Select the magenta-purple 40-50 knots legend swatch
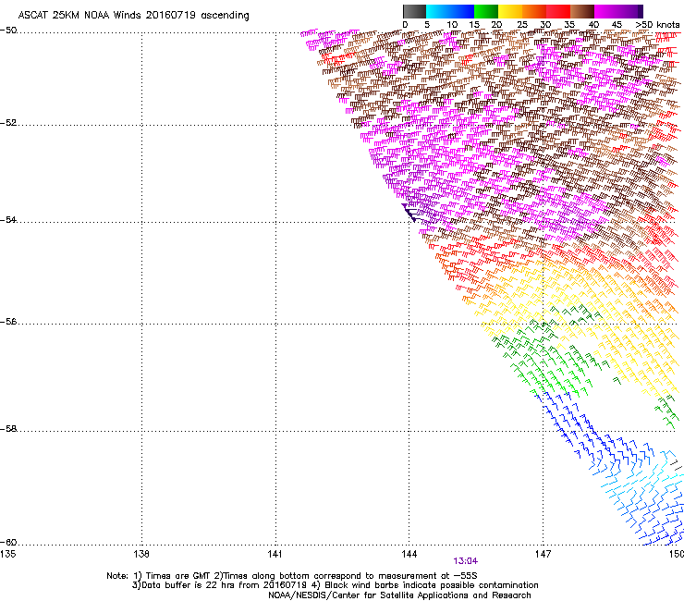 (618, 11)
